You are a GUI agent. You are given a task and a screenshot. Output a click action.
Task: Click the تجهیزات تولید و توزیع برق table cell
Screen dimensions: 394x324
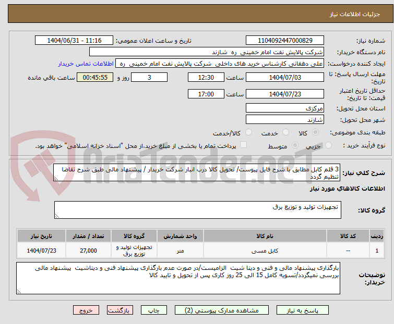tap(134, 251)
